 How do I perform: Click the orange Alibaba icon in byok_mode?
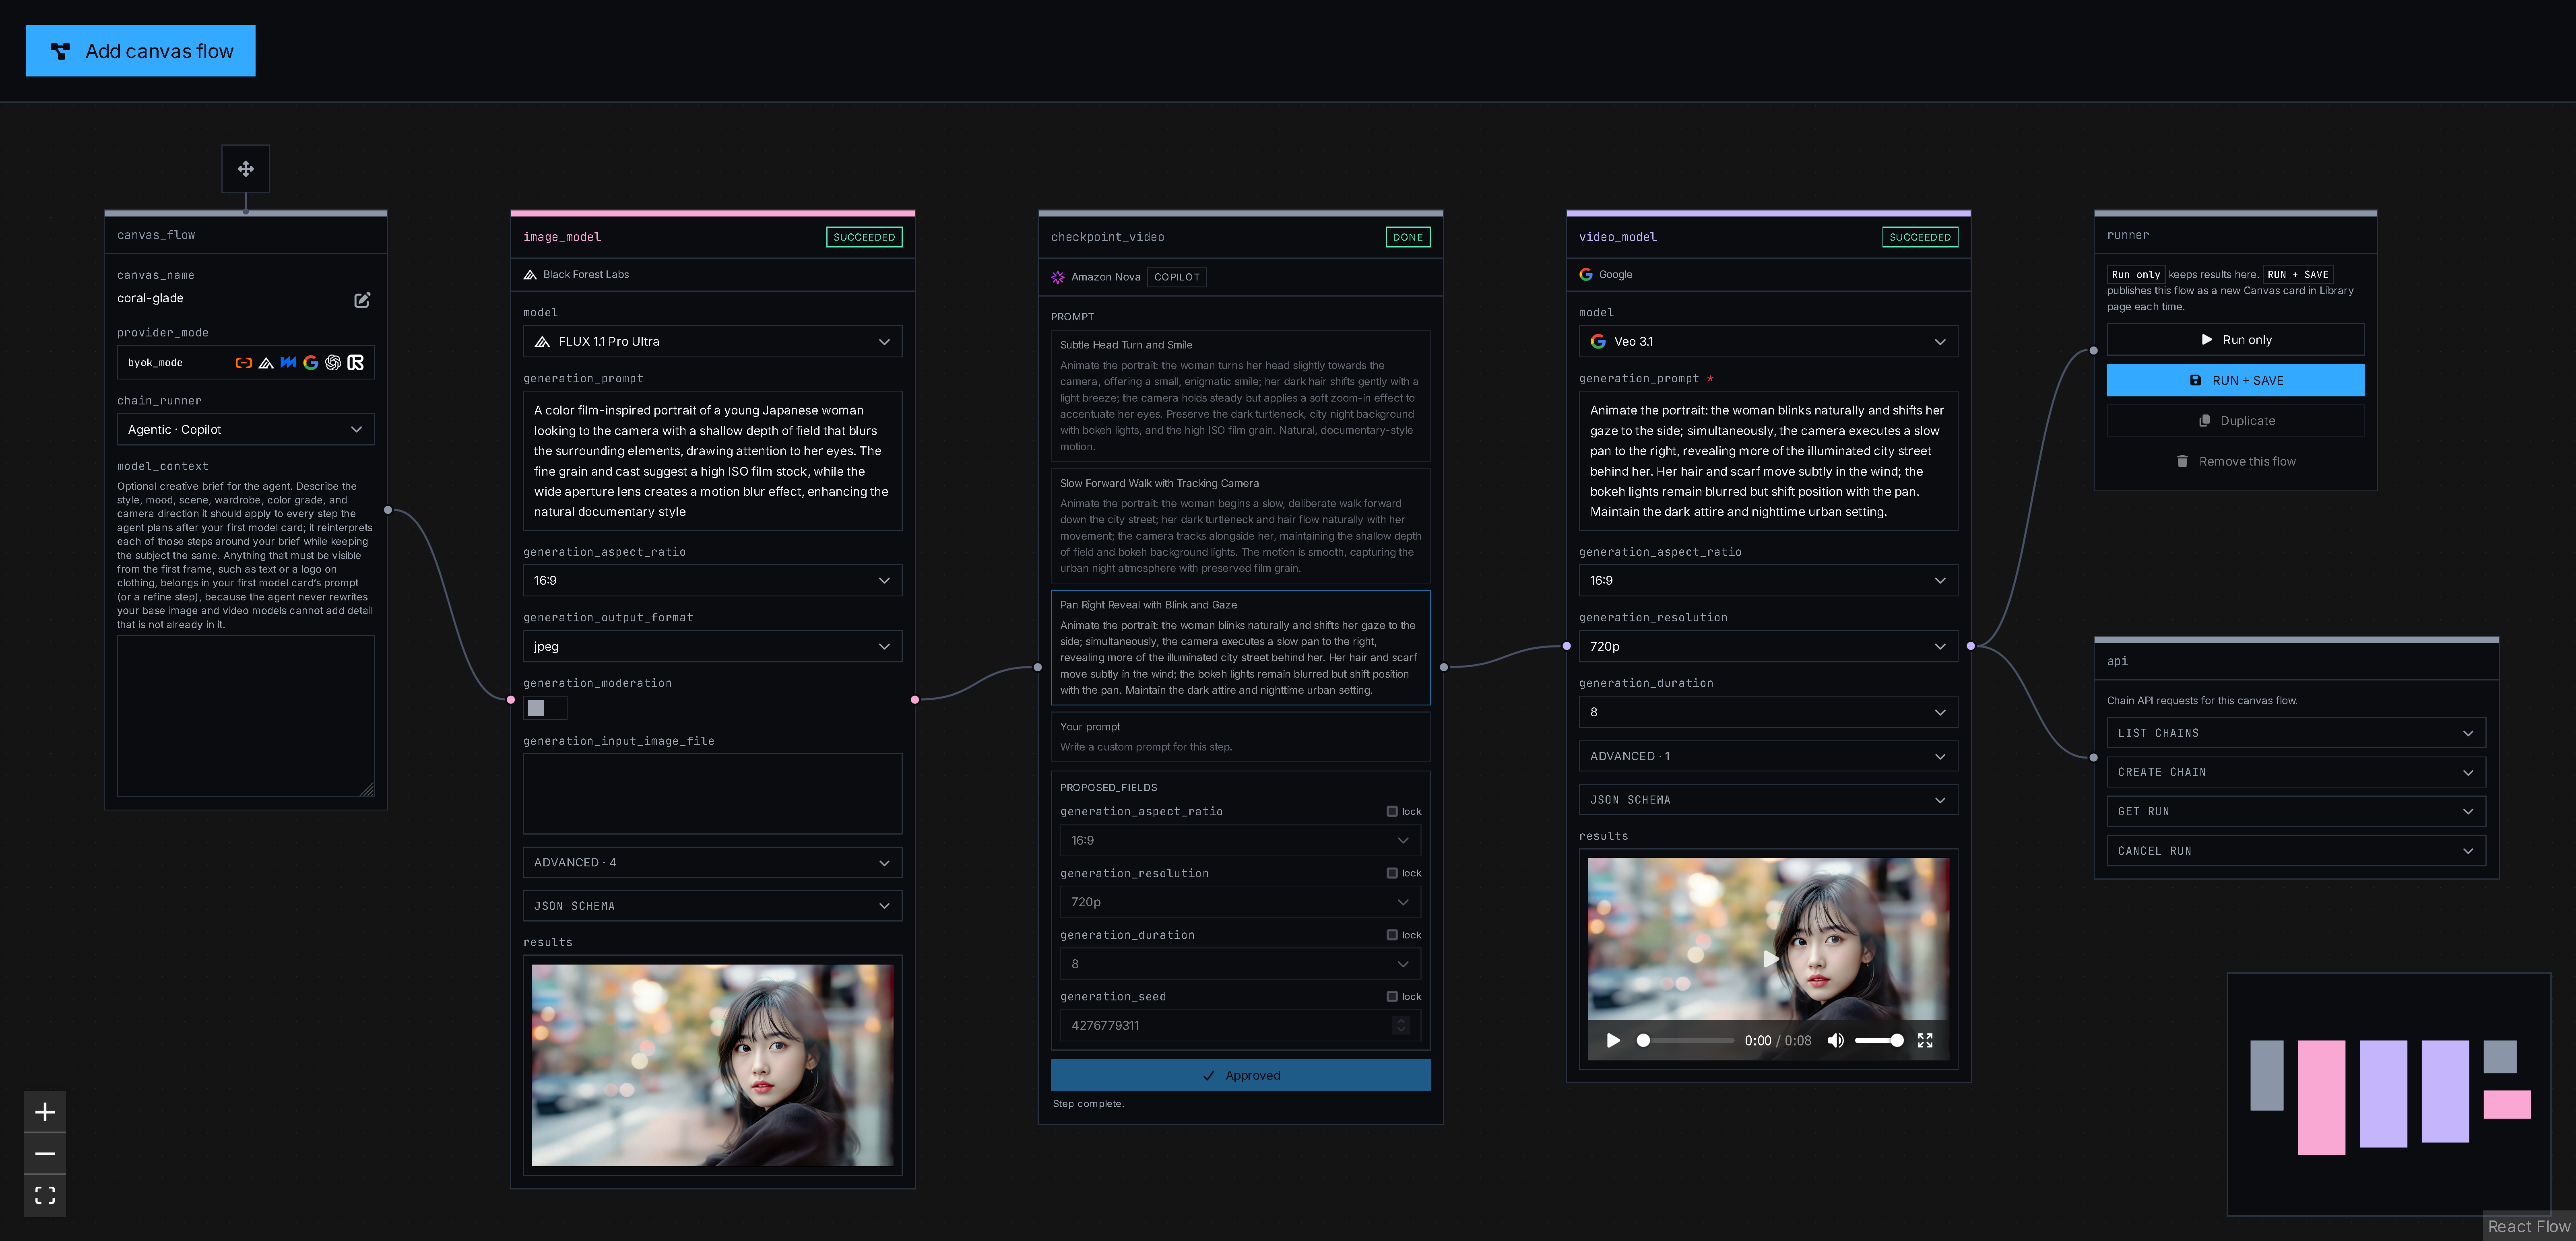coord(243,363)
